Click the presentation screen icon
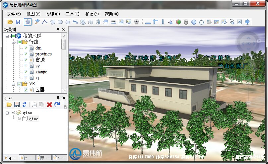 pos(129,22)
